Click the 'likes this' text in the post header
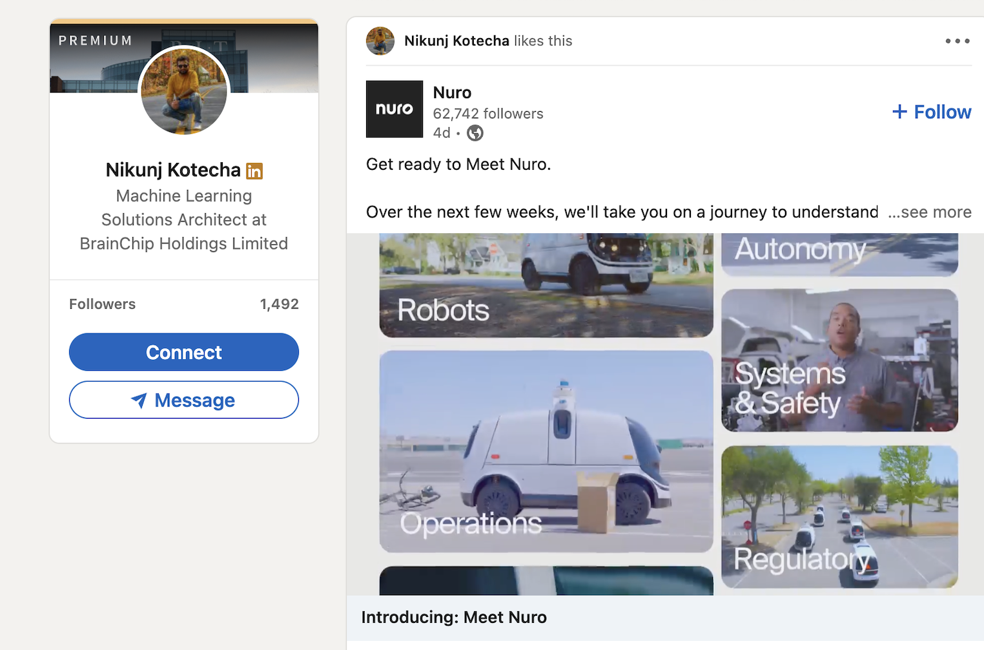The height and width of the screenshot is (650, 984). point(543,41)
